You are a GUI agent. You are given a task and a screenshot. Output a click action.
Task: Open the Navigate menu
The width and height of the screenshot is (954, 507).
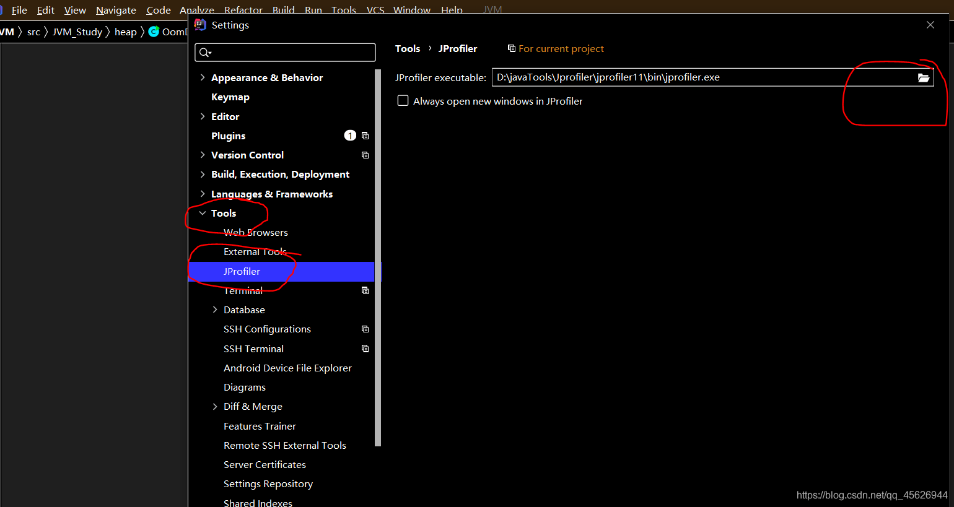click(x=116, y=10)
